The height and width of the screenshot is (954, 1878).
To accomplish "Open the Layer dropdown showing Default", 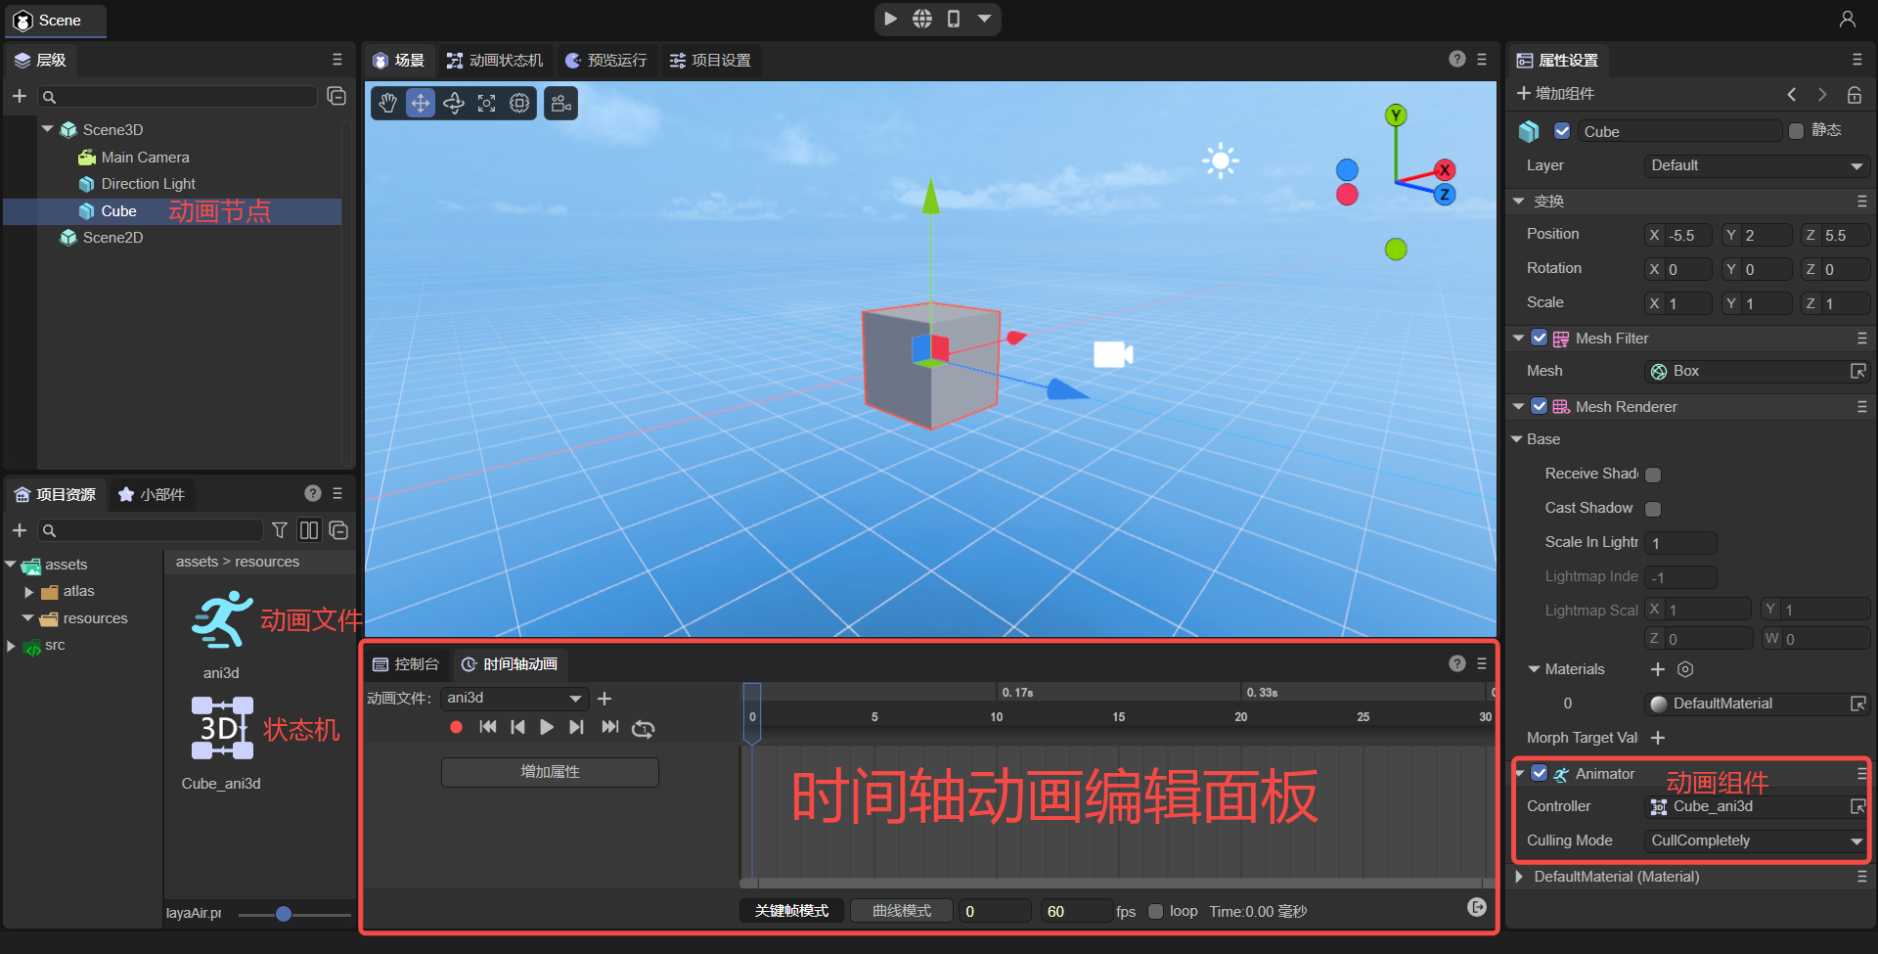I will point(1756,165).
